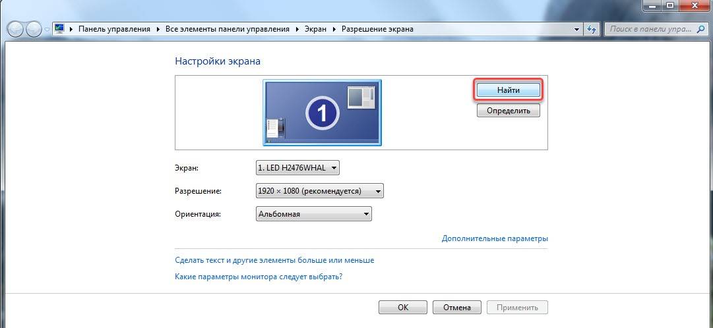Click the Forward navigation arrow button
The image size is (713, 328).
click(x=34, y=29)
